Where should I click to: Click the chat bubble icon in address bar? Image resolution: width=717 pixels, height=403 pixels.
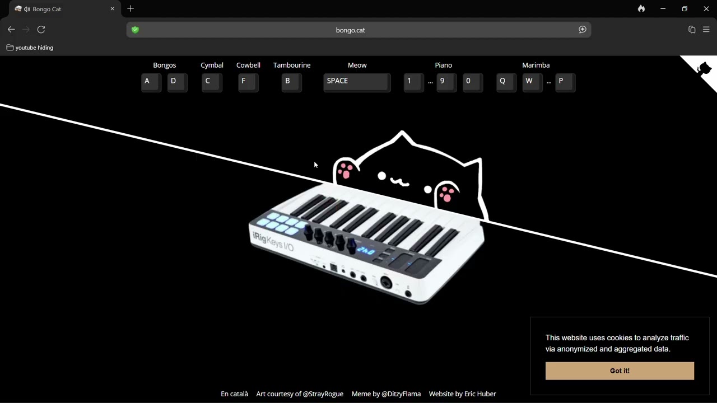click(x=583, y=30)
